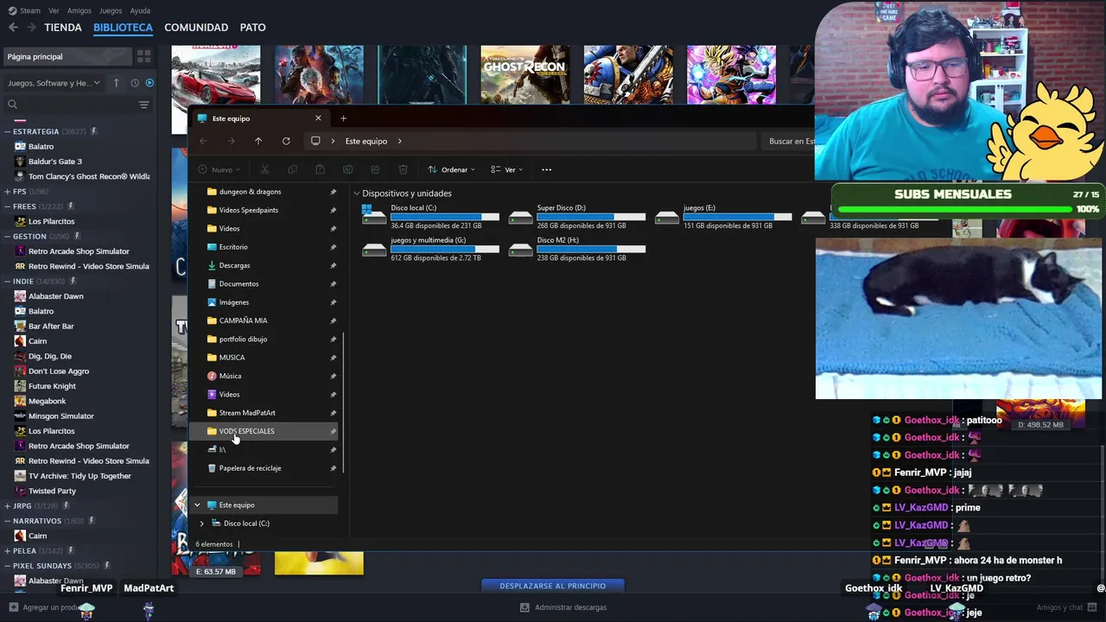The image size is (1106, 622).
Task: Open juegos y multimedia (G:) drive
Action: coord(430,249)
